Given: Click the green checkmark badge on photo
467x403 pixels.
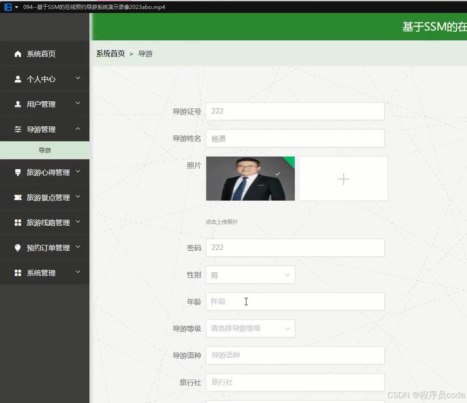Looking at the screenshot, I should [x=289, y=162].
